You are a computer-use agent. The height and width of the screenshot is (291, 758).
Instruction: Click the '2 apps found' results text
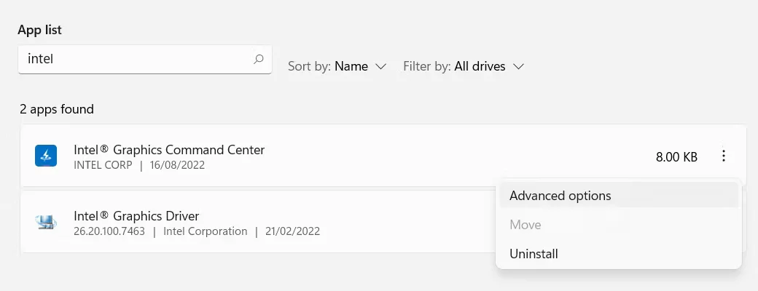tap(57, 109)
